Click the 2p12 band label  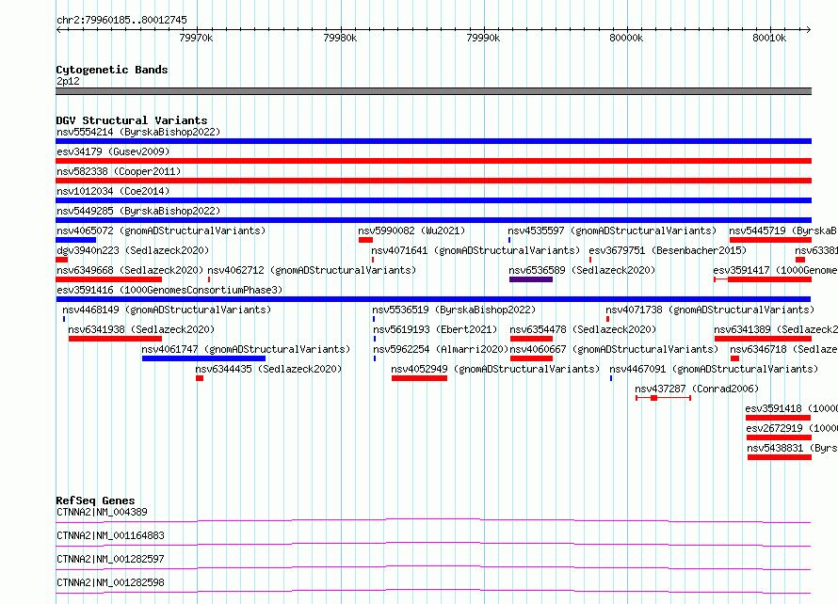[x=68, y=81]
